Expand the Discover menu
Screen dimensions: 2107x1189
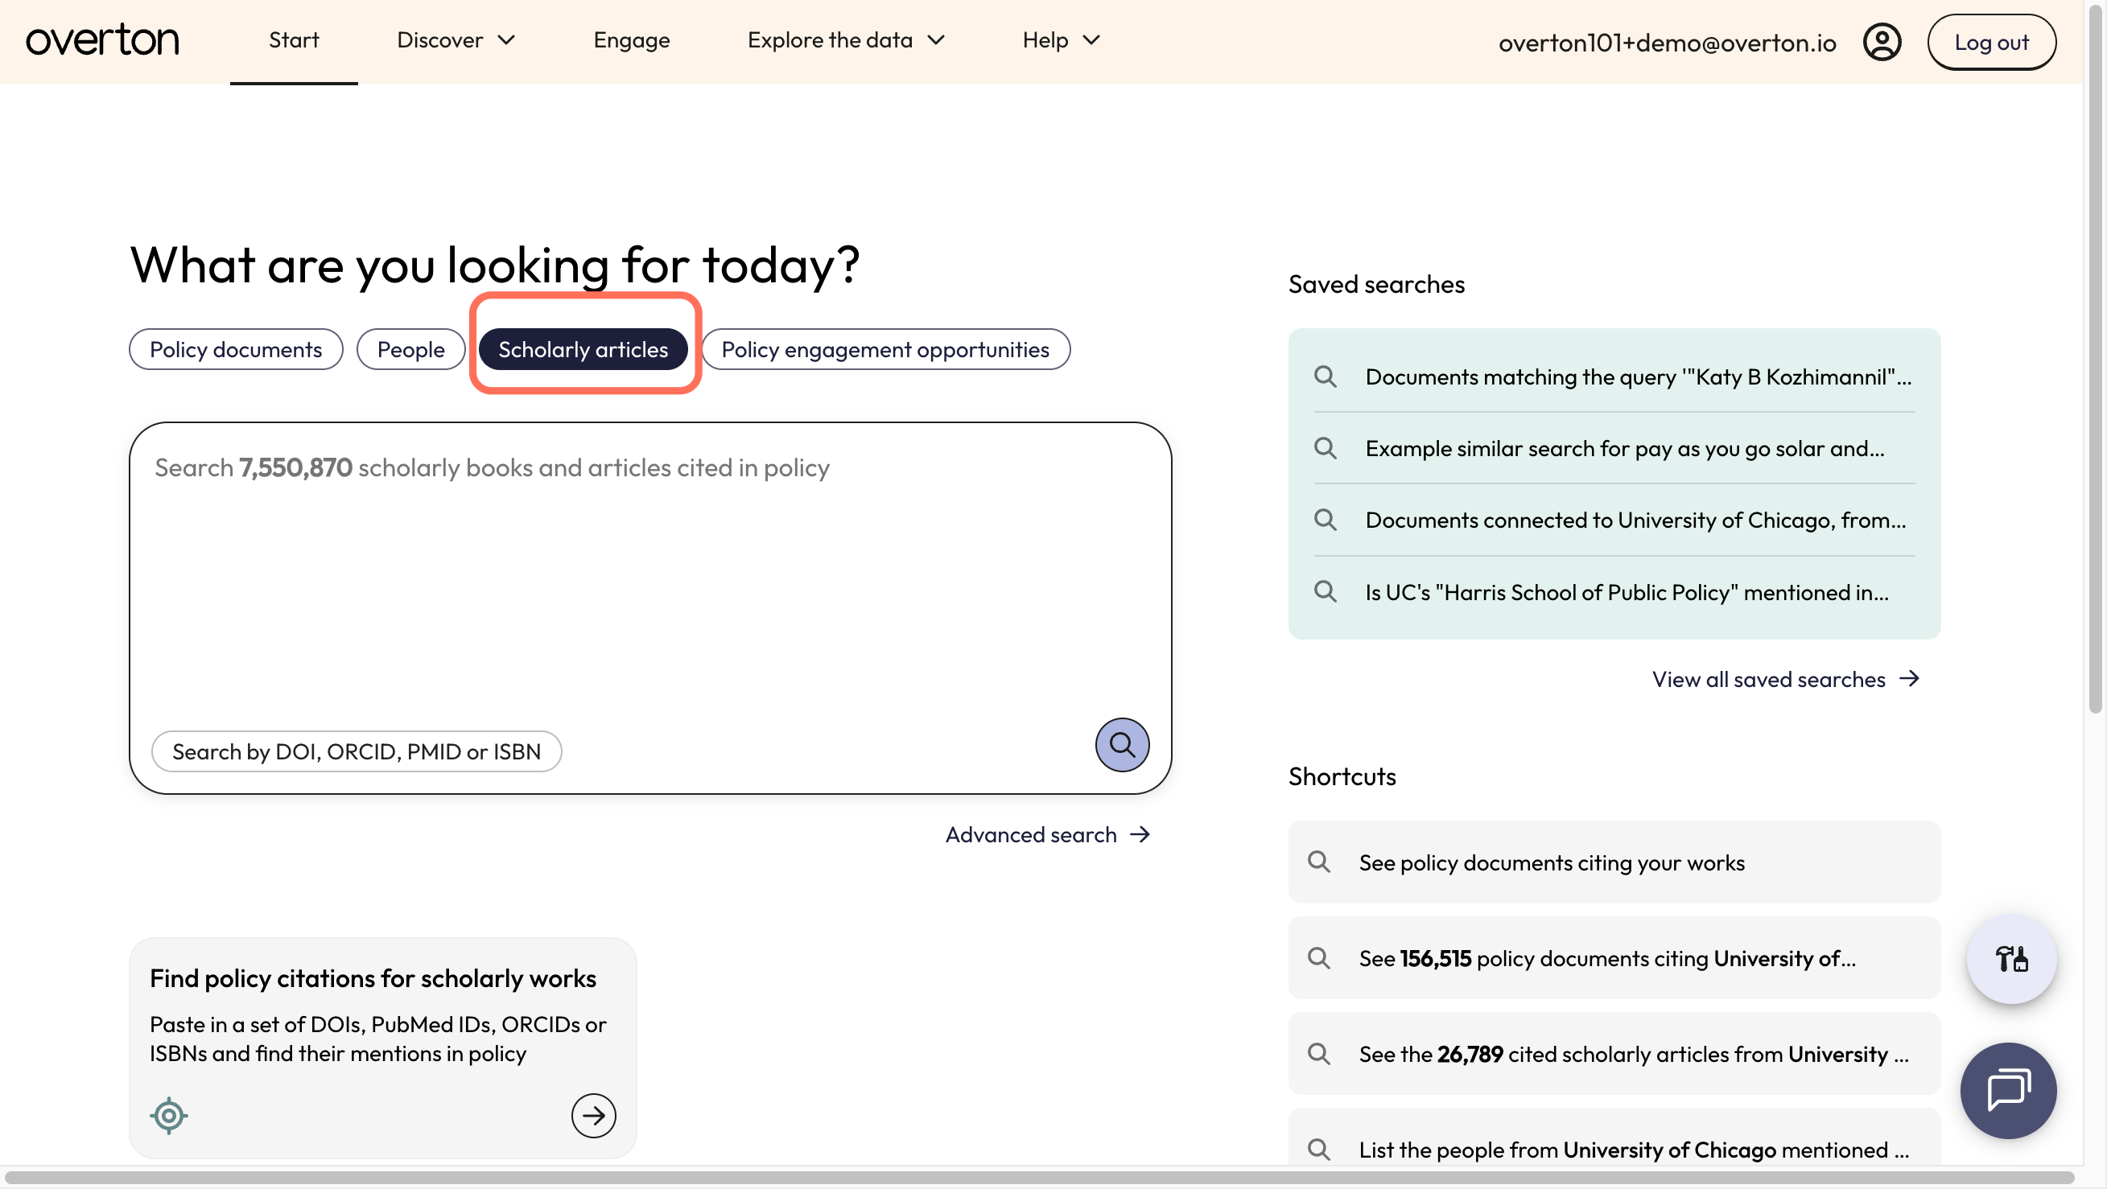[x=456, y=40]
